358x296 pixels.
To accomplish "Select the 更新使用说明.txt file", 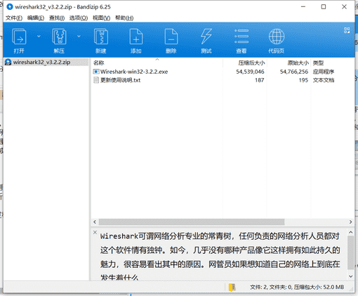I will click(x=120, y=80).
